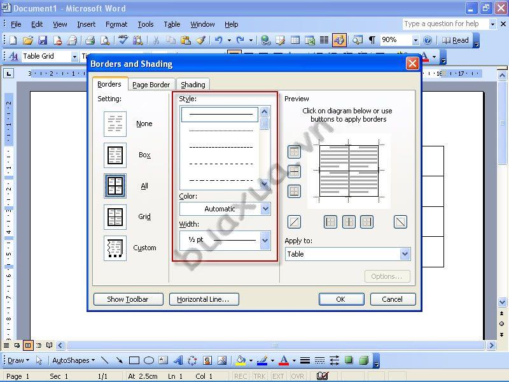Image resolution: width=509 pixels, height=382 pixels.
Task: Choose the All border setting
Action: [115, 186]
